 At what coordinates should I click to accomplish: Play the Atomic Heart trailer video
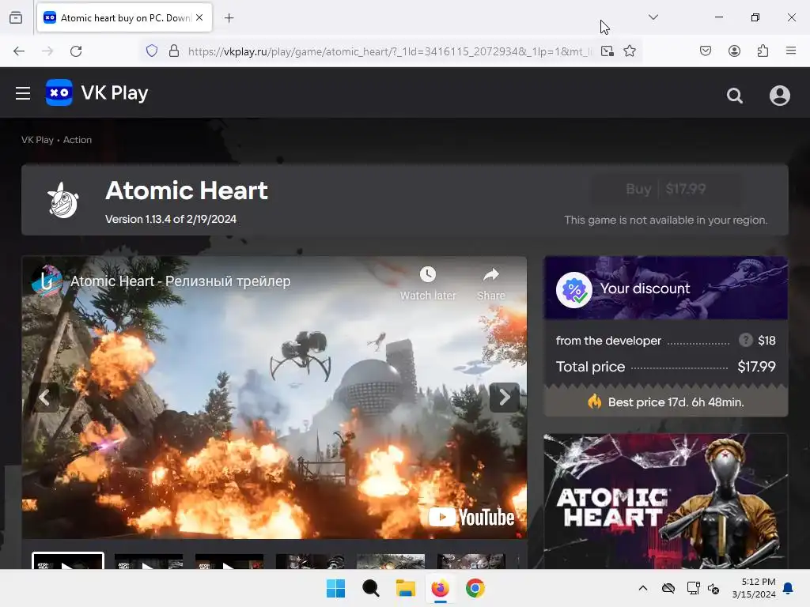pos(274,398)
